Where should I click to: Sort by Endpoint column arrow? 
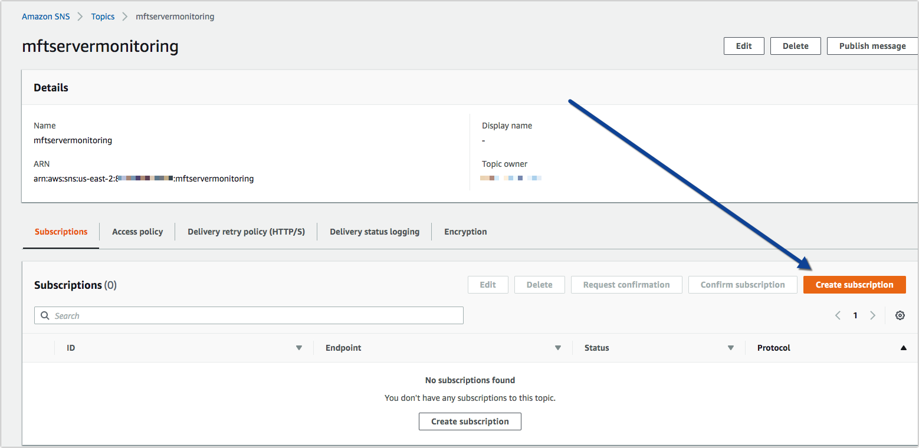pos(557,348)
